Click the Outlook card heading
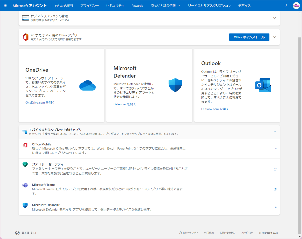Image resolution: width=302 pixels, height=239 pixels. (x=211, y=63)
